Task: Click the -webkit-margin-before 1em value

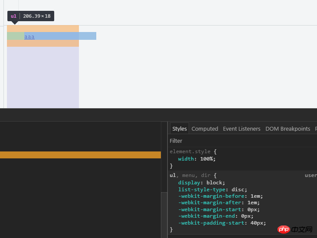Action: point(256,196)
